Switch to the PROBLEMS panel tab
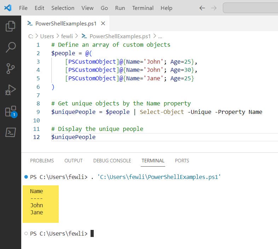The image size is (278, 249). pos(42,161)
